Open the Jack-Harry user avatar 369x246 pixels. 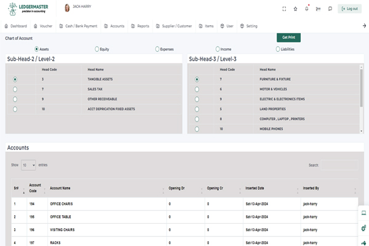coord(67,8)
